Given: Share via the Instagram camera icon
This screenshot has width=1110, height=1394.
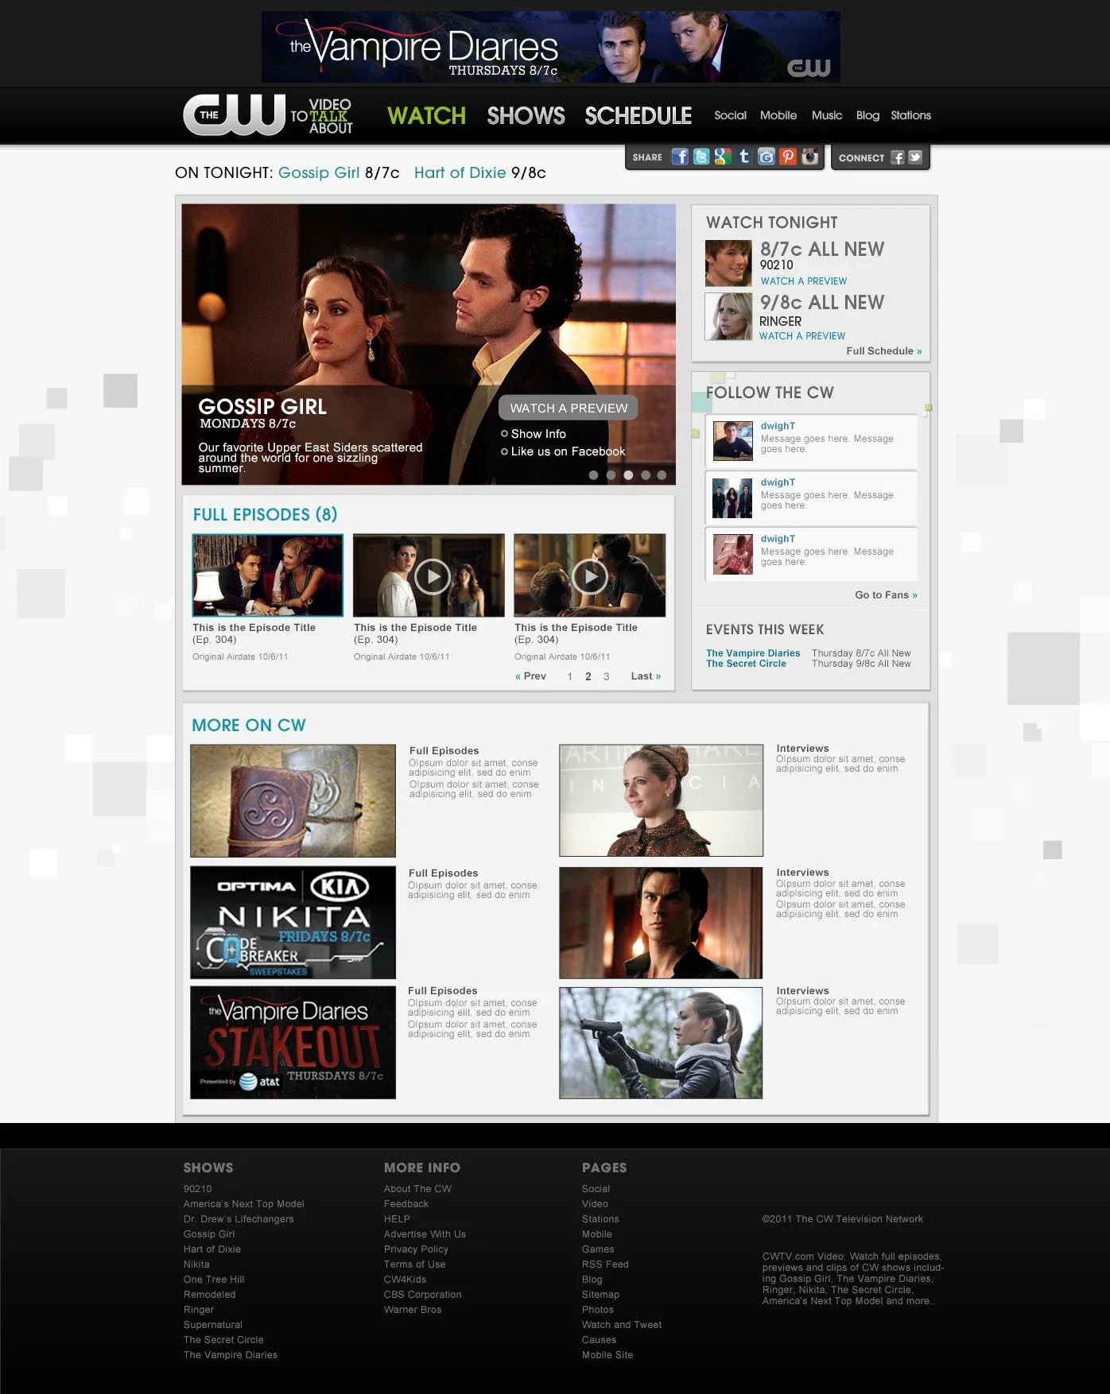Looking at the screenshot, I should pos(809,157).
